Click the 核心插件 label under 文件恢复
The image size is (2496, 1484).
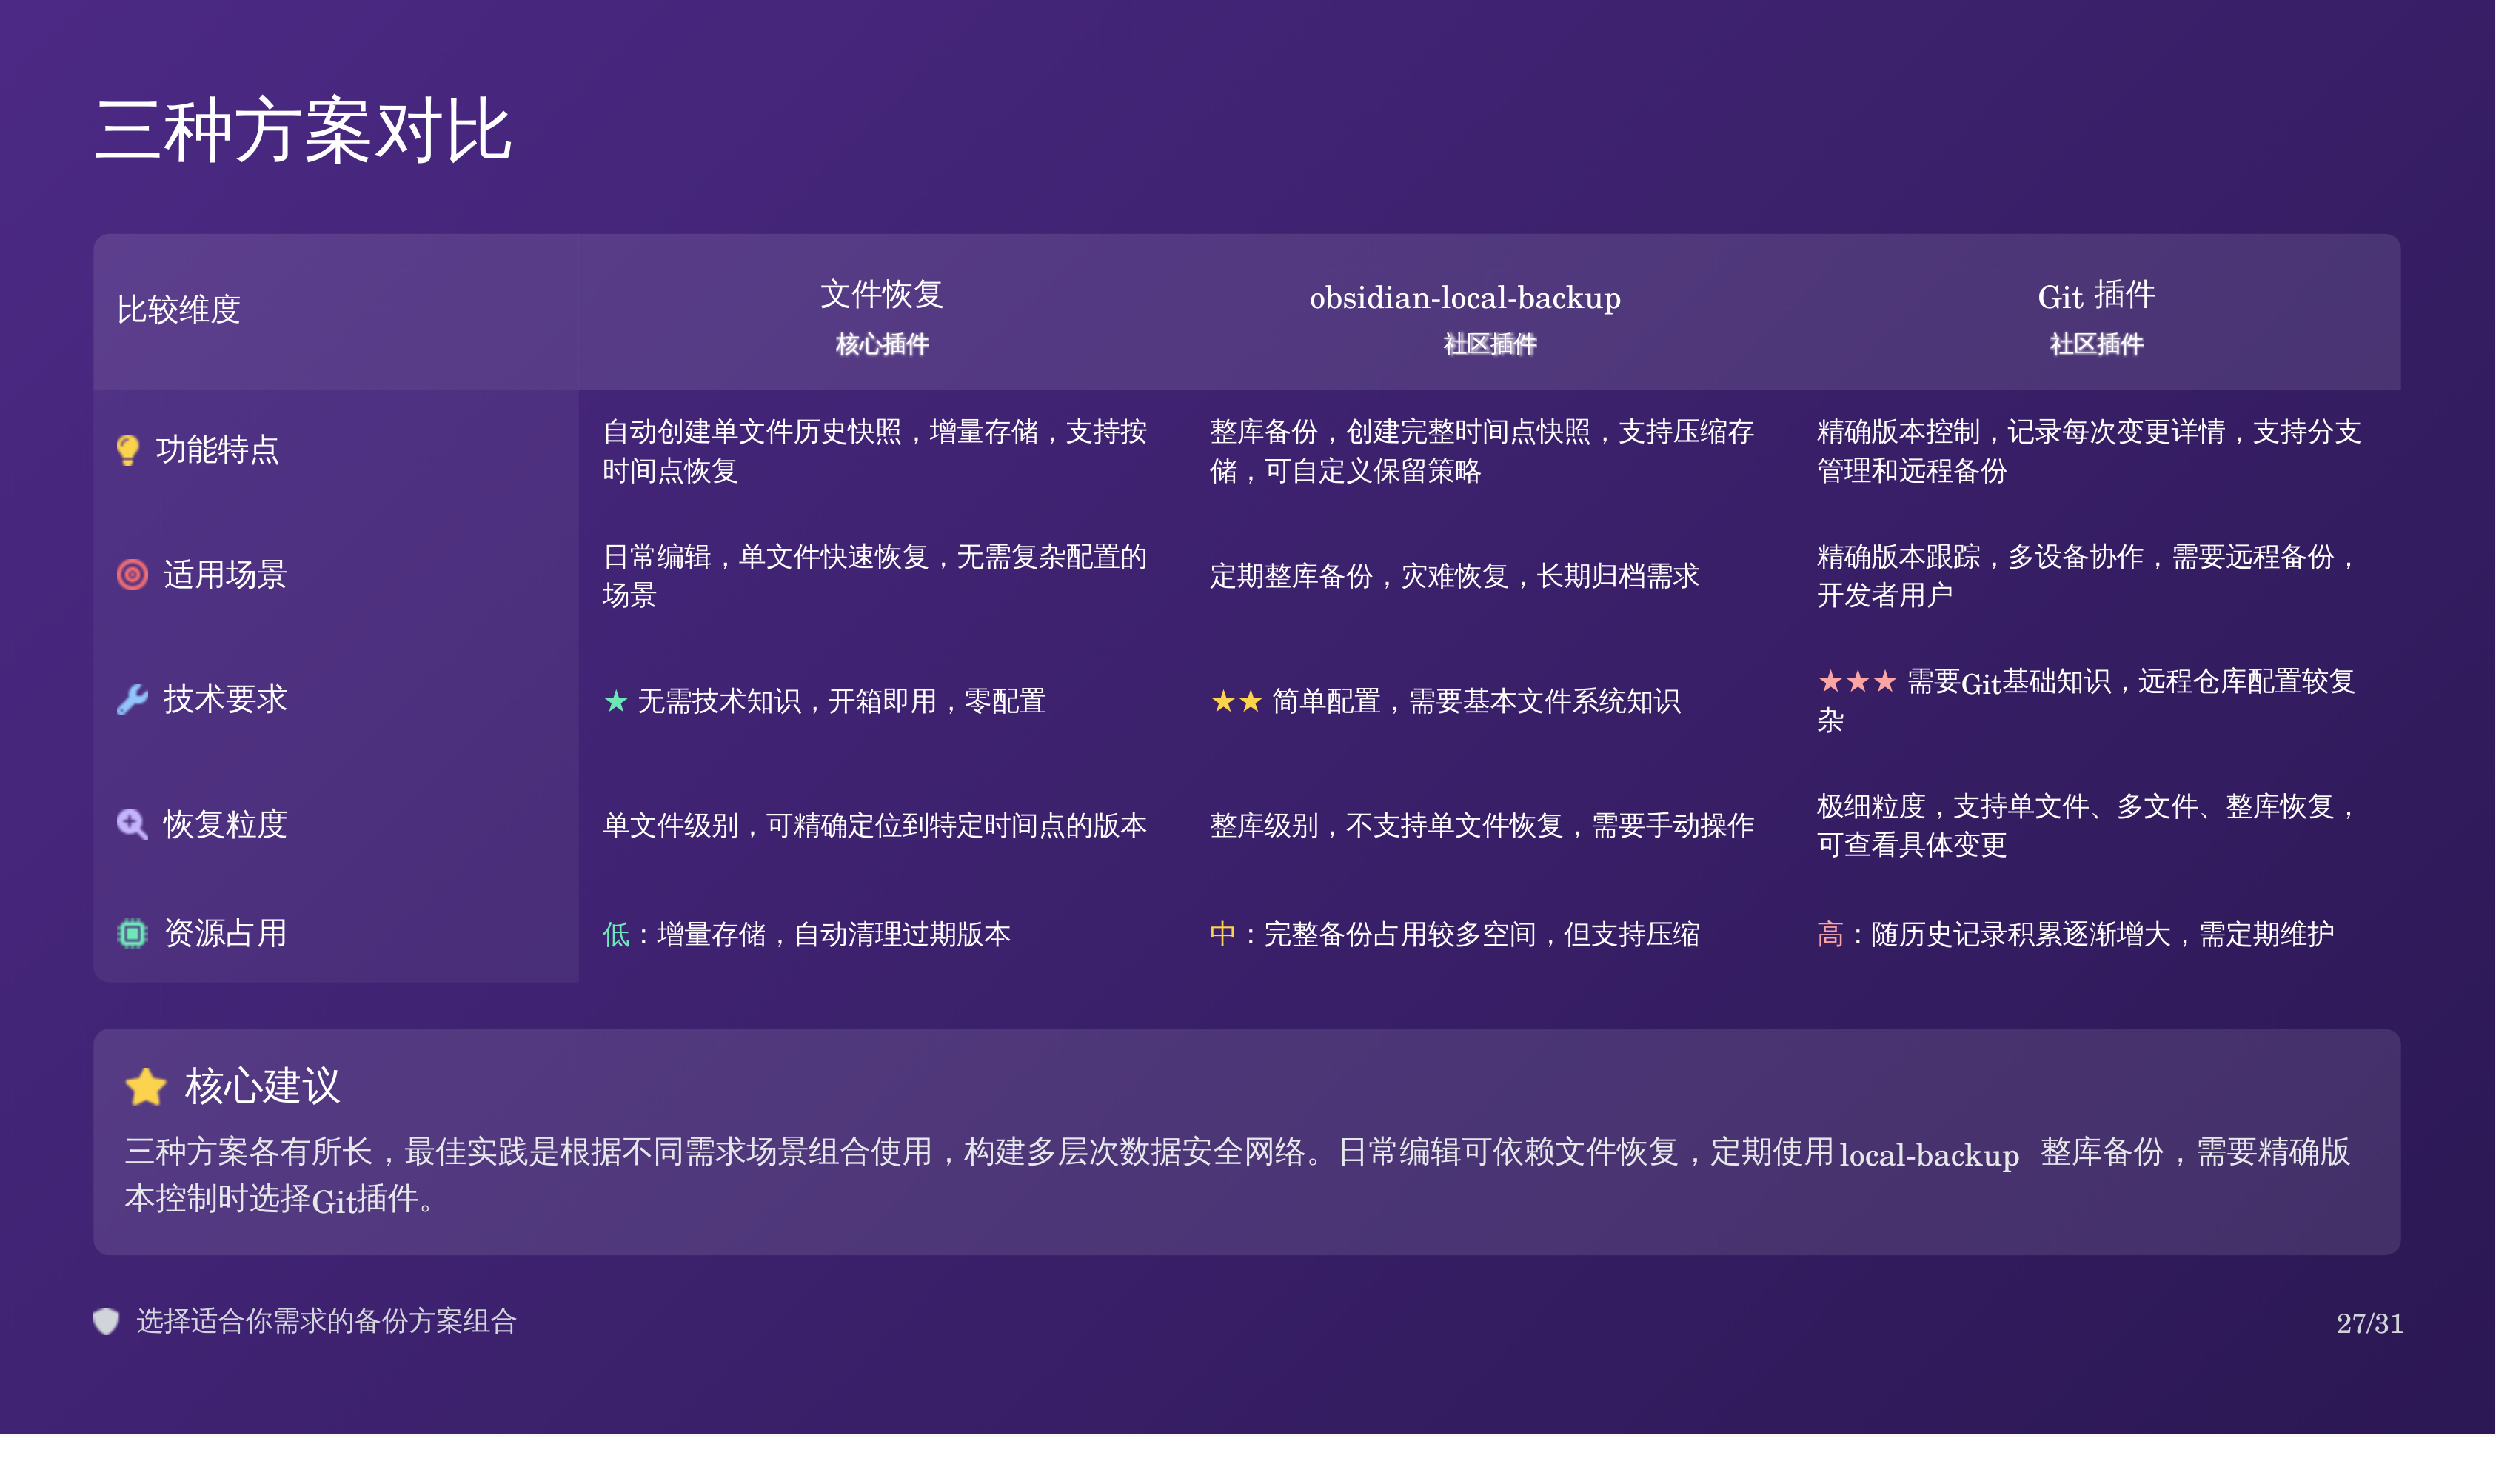click(882, 345)
